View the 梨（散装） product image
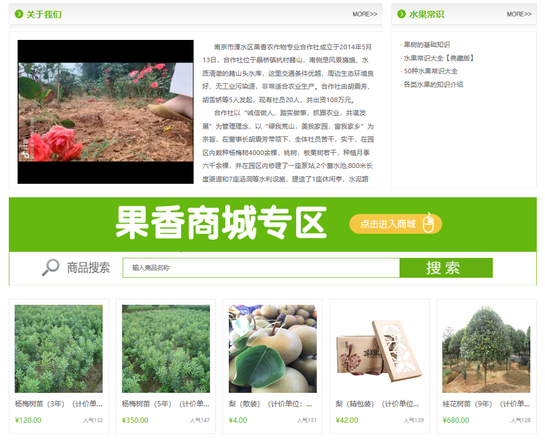This screenshot has width=545, height=441. (x=272, y=348)
